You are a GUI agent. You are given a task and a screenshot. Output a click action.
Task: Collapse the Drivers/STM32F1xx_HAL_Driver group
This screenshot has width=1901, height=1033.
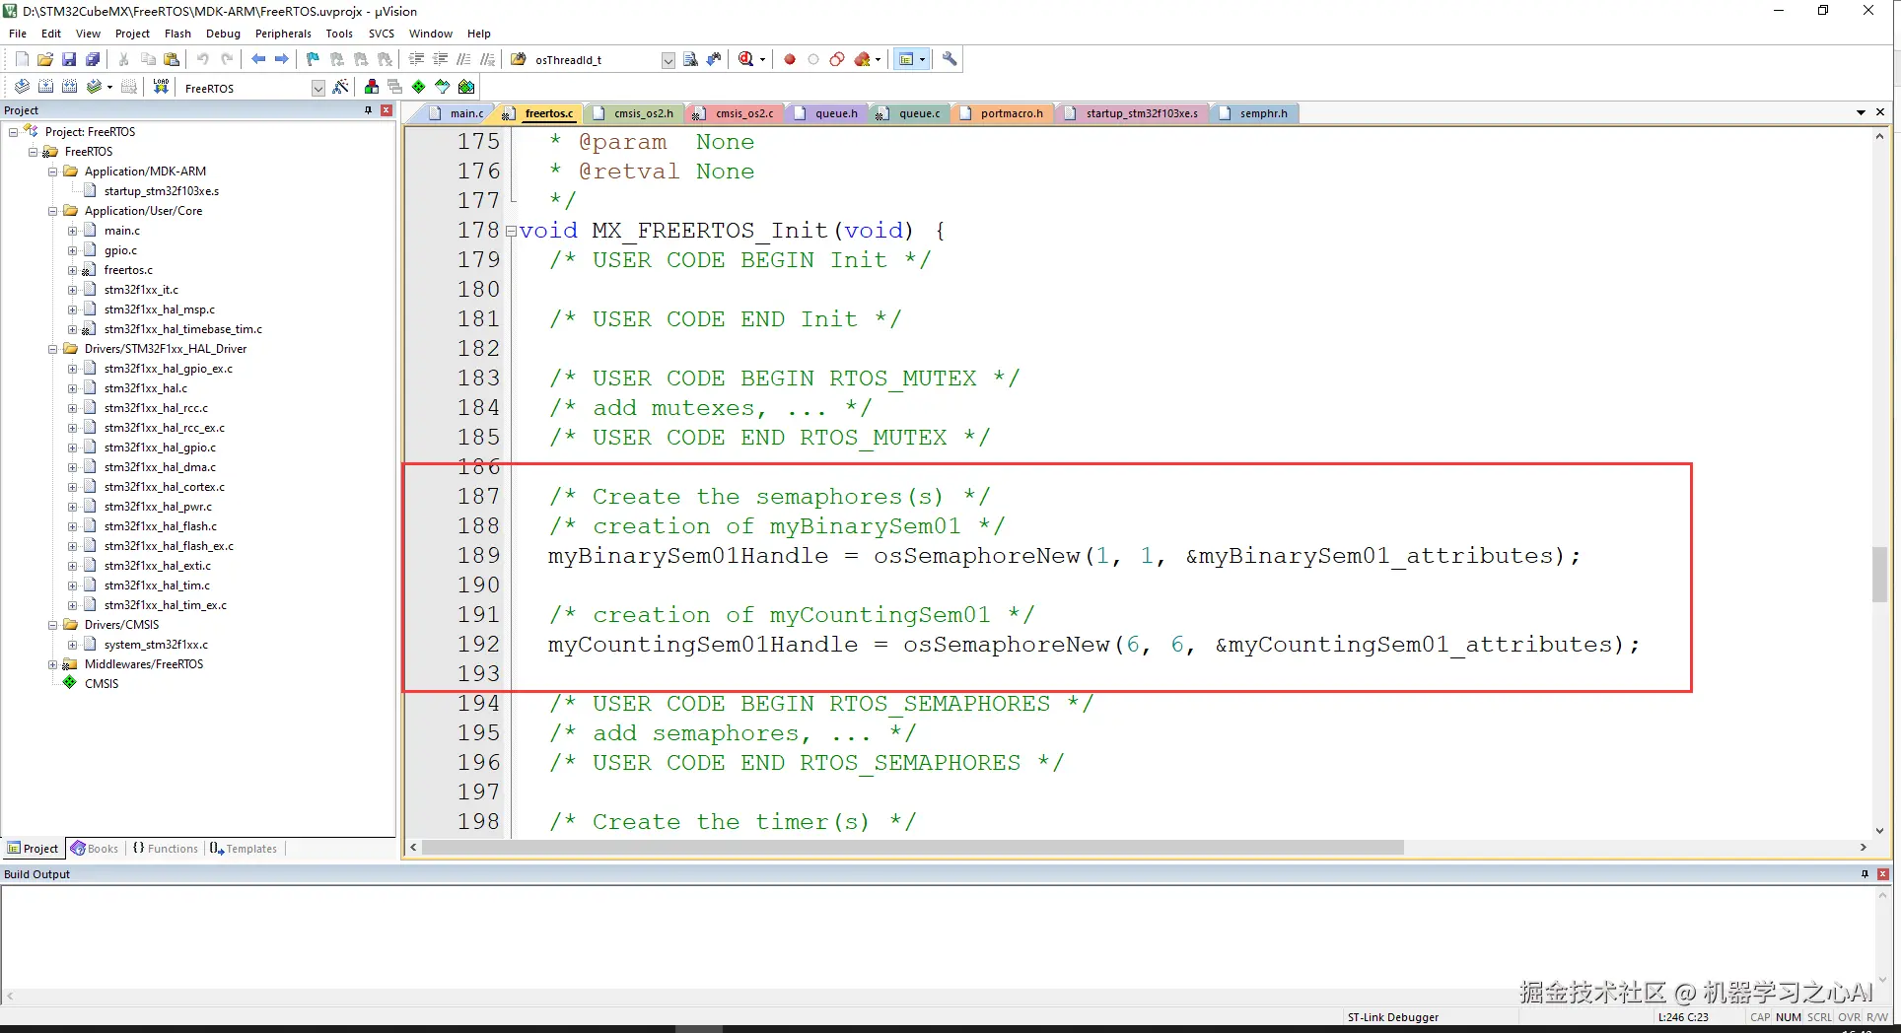point(53,349)
